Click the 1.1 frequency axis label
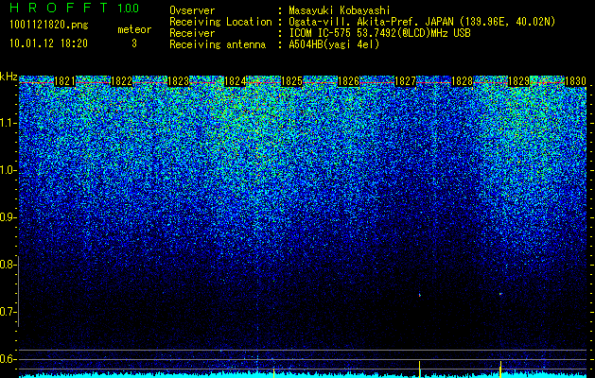This screenshot has height=378, width=595. tap(8, 123)
